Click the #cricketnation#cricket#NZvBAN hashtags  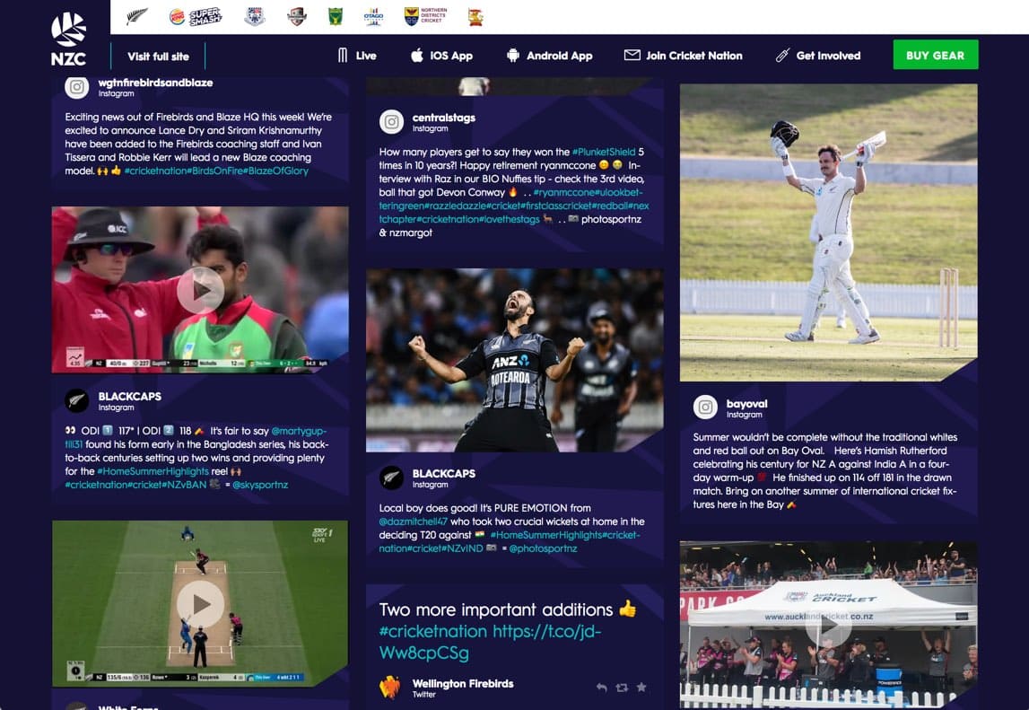(x=135, y=485)
